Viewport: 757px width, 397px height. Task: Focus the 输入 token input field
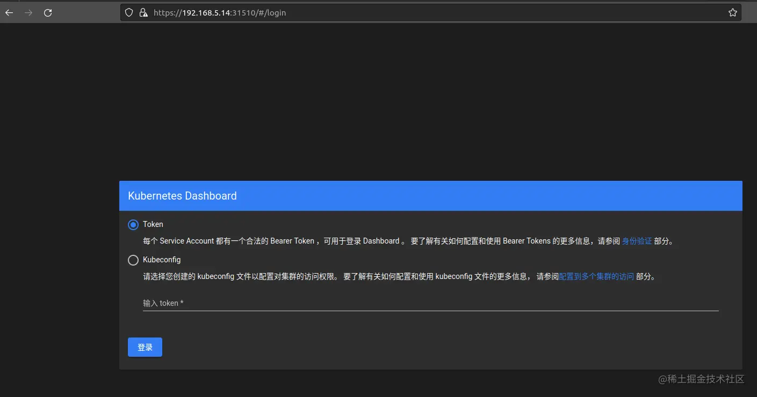pos(430,303)
